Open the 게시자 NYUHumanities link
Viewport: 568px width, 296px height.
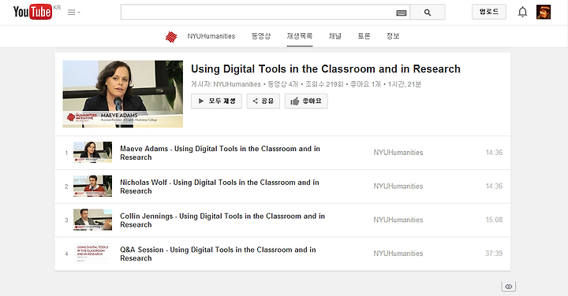point(237,84)
